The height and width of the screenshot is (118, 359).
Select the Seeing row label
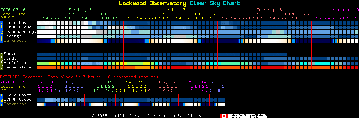click(x=13, y=36)
